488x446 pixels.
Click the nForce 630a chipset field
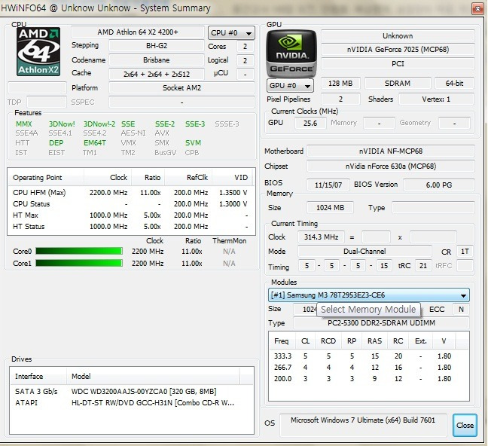[x=391, y=166]
